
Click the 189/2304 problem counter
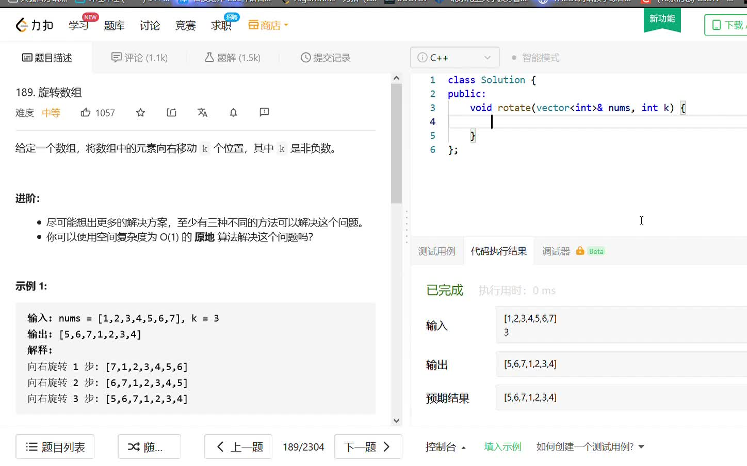(303, 447)
